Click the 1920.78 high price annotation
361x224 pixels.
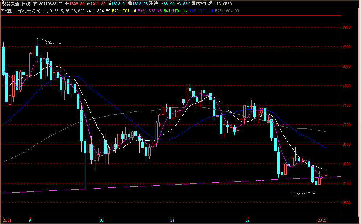click(x=54, y=43)
